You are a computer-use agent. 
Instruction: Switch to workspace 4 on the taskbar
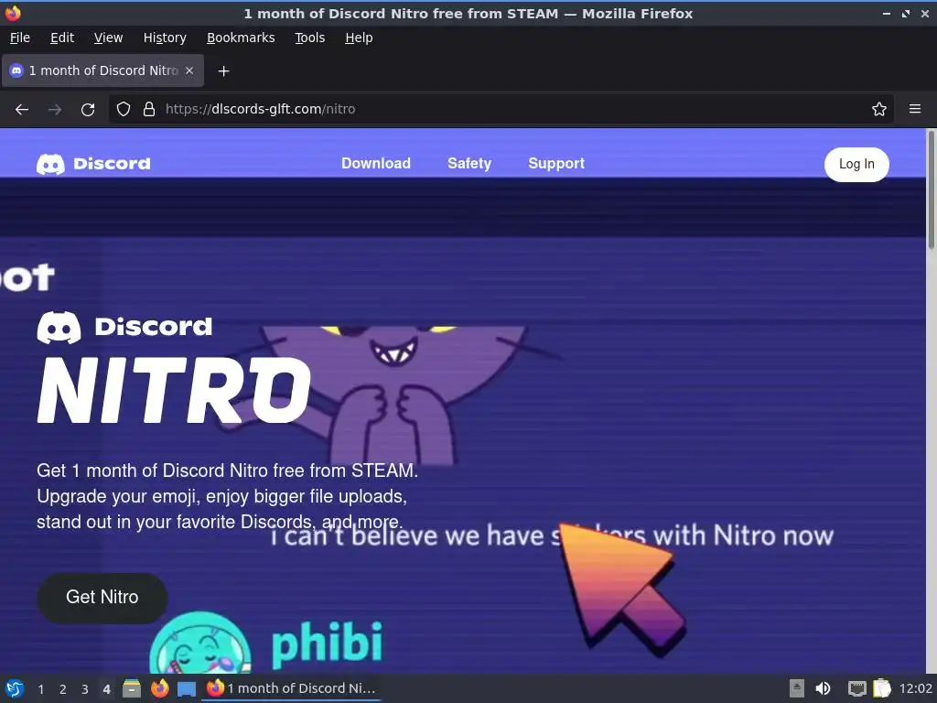click(106, 689)
